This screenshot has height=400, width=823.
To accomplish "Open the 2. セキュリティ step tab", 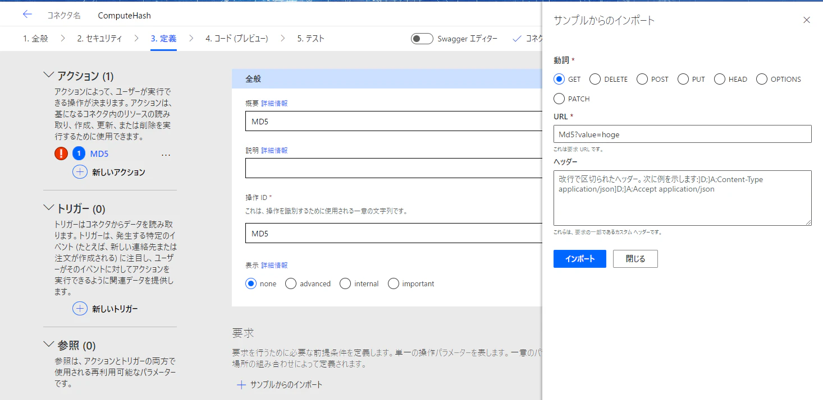I will click(99, 39).
